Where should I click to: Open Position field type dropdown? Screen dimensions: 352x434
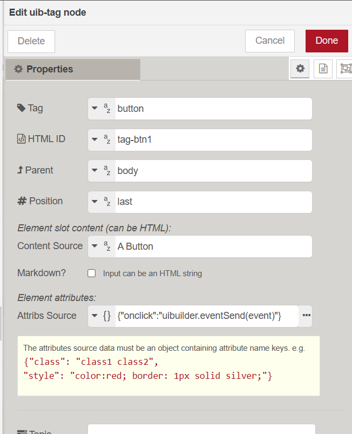click(101, 202)
